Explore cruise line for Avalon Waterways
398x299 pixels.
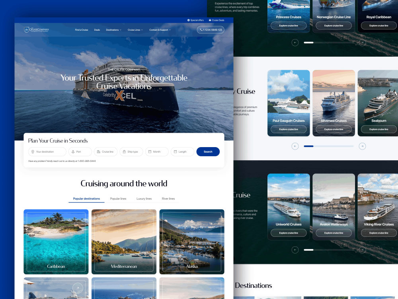(334, 233)
